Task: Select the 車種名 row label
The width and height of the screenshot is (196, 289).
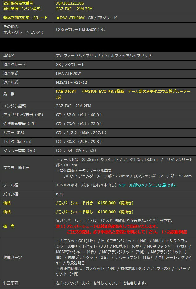Action: (9, 56)
